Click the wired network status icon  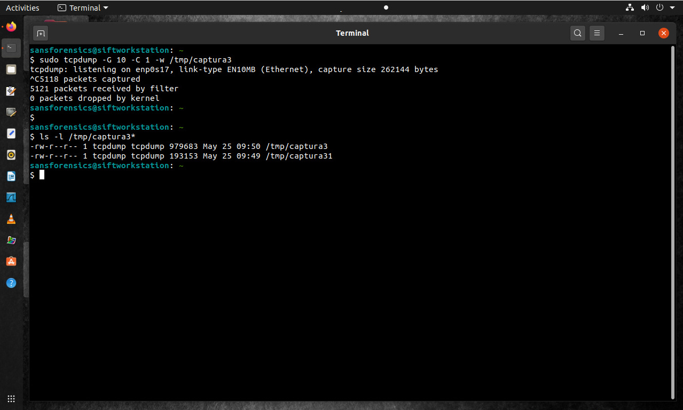(630, 7)
